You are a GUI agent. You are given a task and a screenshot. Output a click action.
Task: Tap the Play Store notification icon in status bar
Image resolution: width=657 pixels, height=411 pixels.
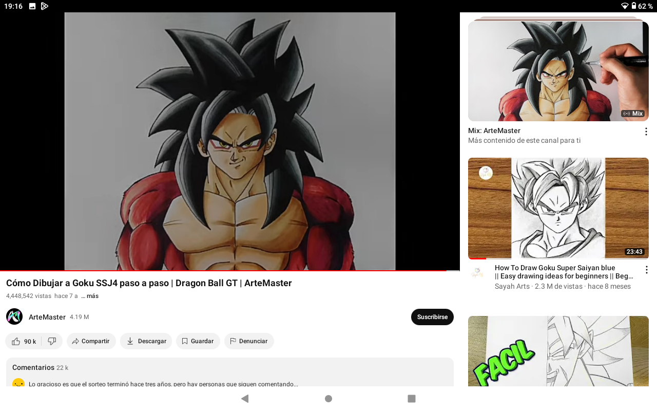coord(45,6)
